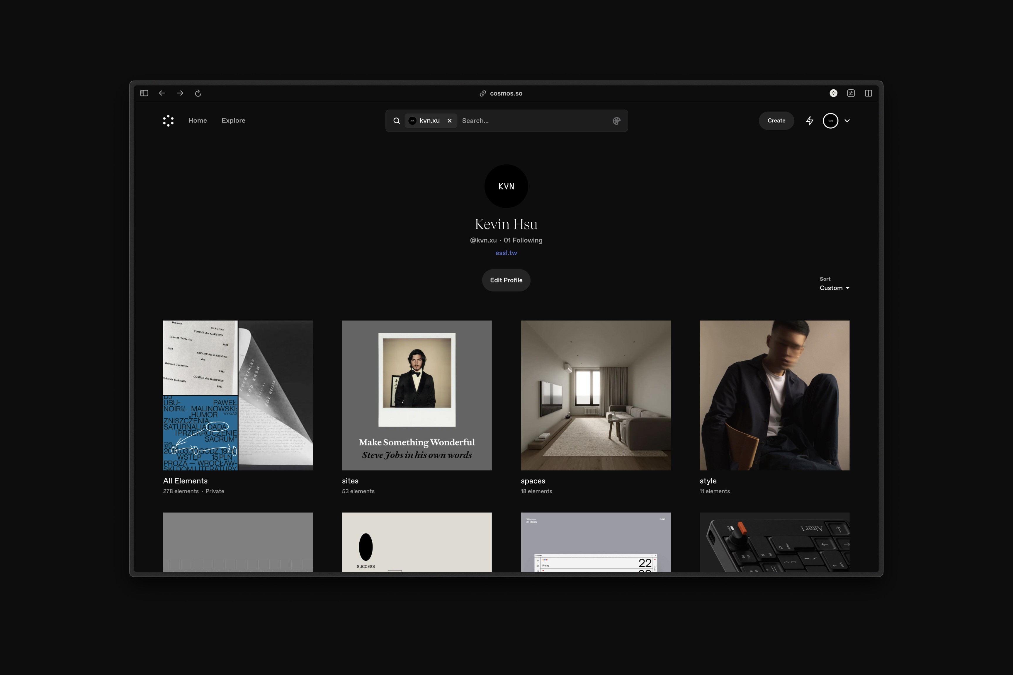
Task: Open the spaces collection thumbnail
Action: [x=595, y=395]
